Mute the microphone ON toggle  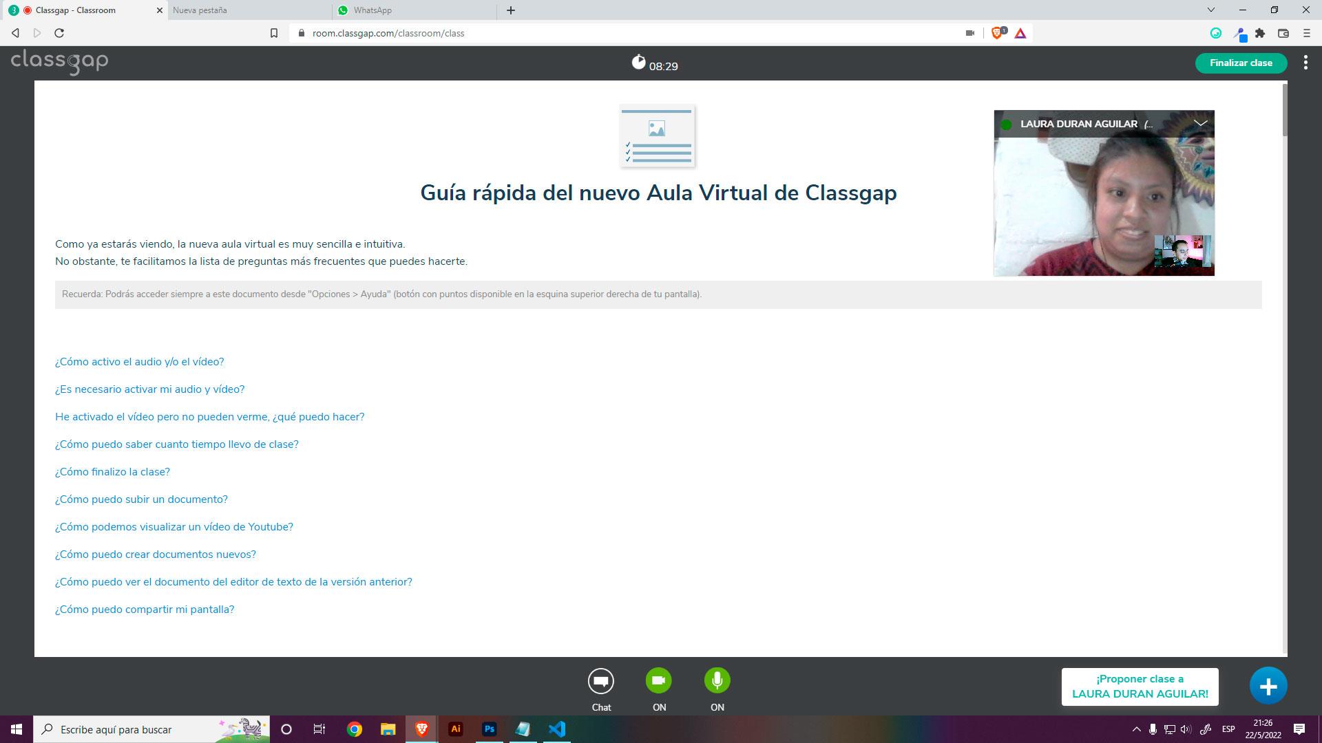[x=717, y=680]
